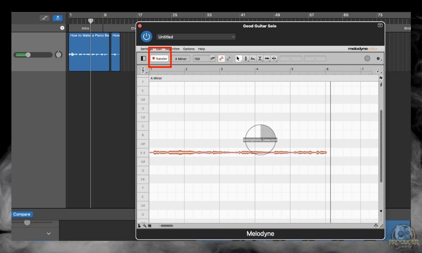Click the automation curve button in GarageBand
This screenshot has height=253, width=422.
pyautogui.click(x=44, y=18)
